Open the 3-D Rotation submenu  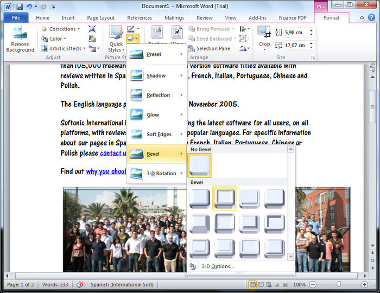[156, 174]
